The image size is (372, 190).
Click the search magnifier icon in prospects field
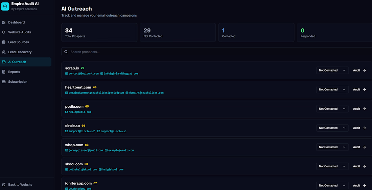tap(66, 52)
